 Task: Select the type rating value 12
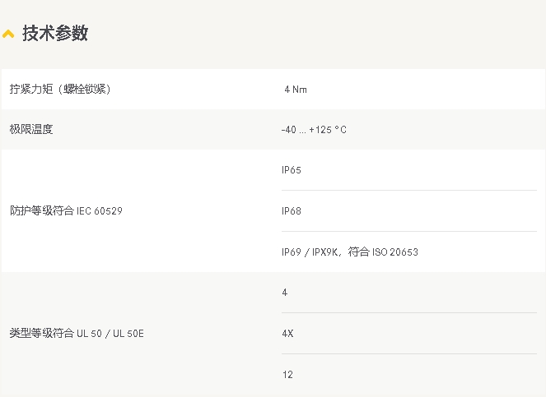click(x=287, y=375)
